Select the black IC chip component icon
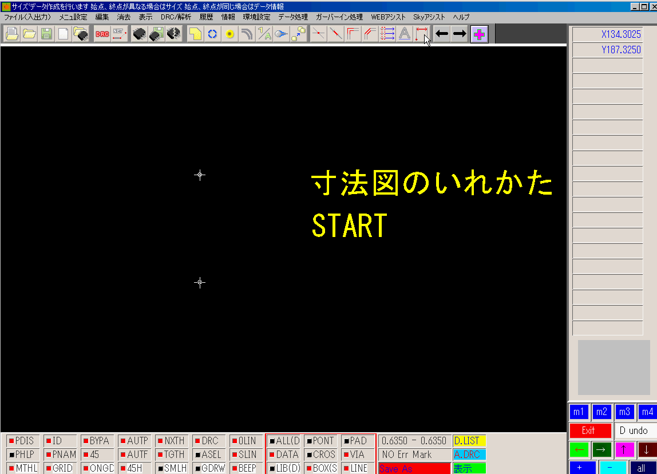The height and width of the screenshot is (474, 657). [139, 34]
